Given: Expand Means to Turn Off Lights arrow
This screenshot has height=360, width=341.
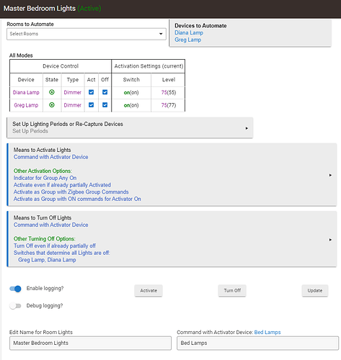Looking at the screenshot, I should click(x=330, y=240).
